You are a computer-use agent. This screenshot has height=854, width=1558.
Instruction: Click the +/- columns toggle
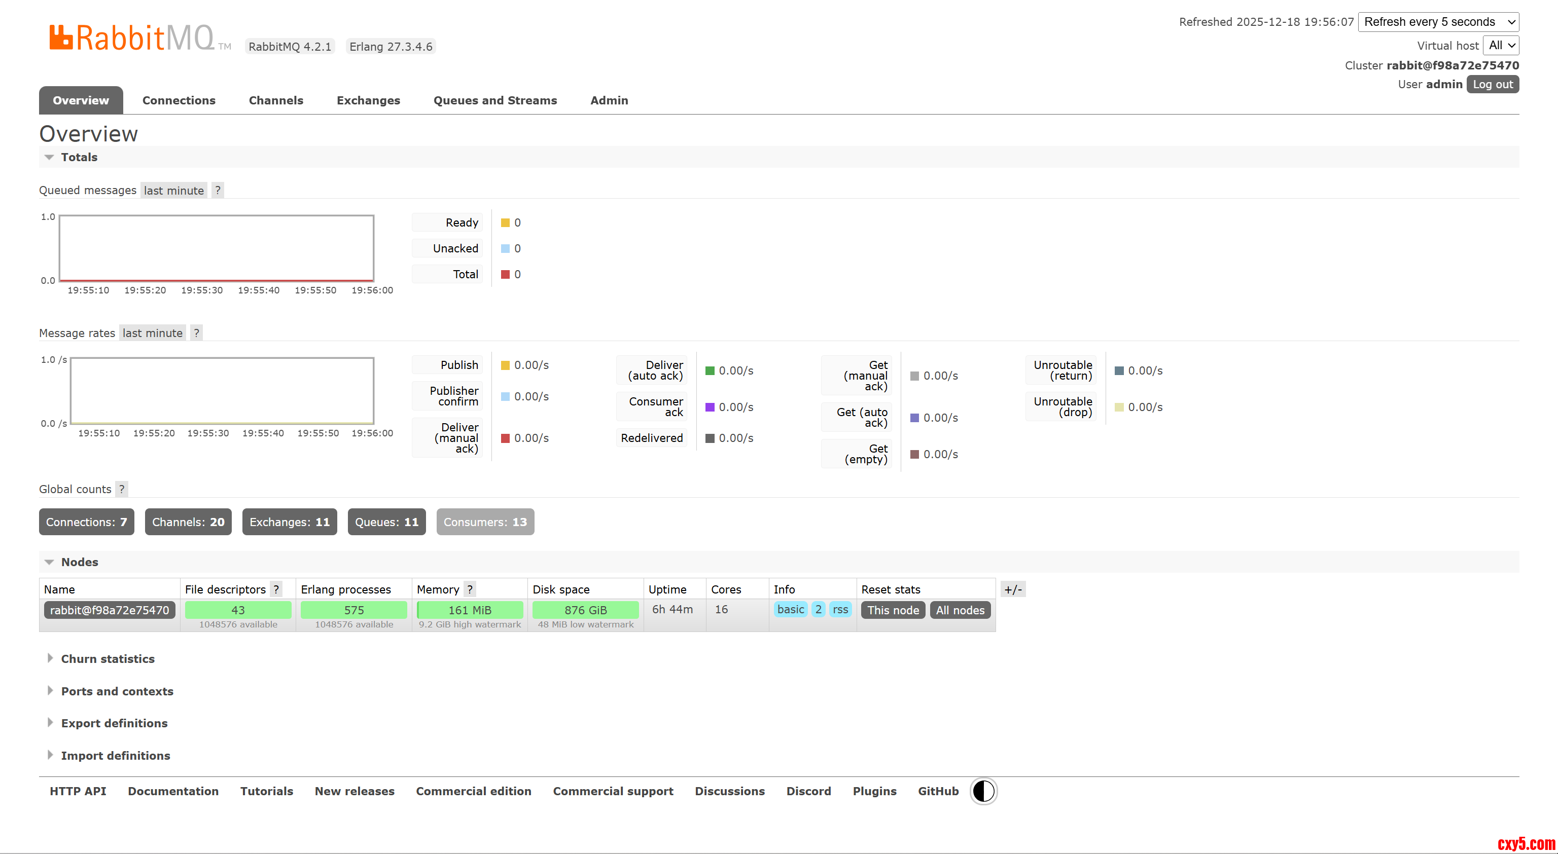(1013, 589)
